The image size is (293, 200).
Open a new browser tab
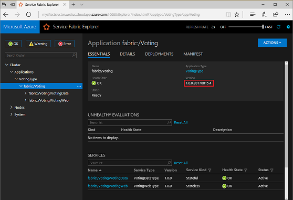[x=74, y=5]
